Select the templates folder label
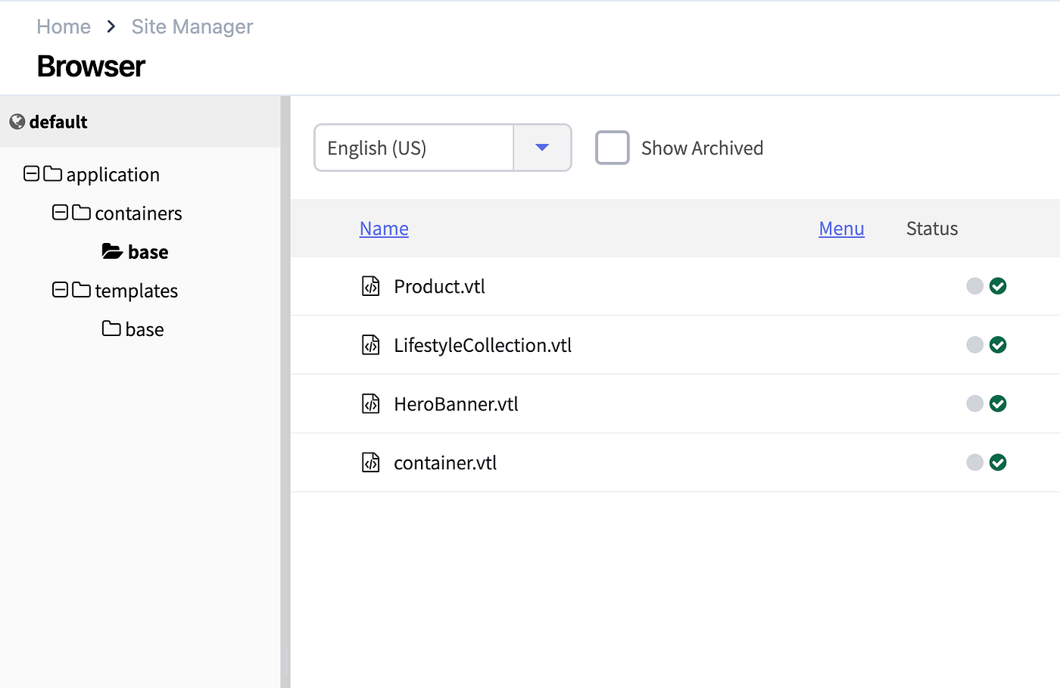The image size is (1060, 688). click(136, 291)
